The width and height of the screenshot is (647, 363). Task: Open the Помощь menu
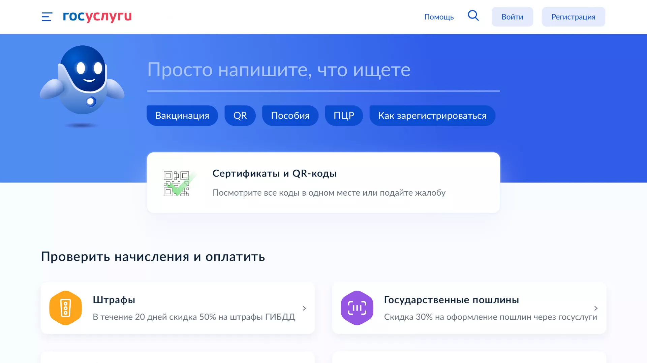pyautogui.click(x=439, y=17)
